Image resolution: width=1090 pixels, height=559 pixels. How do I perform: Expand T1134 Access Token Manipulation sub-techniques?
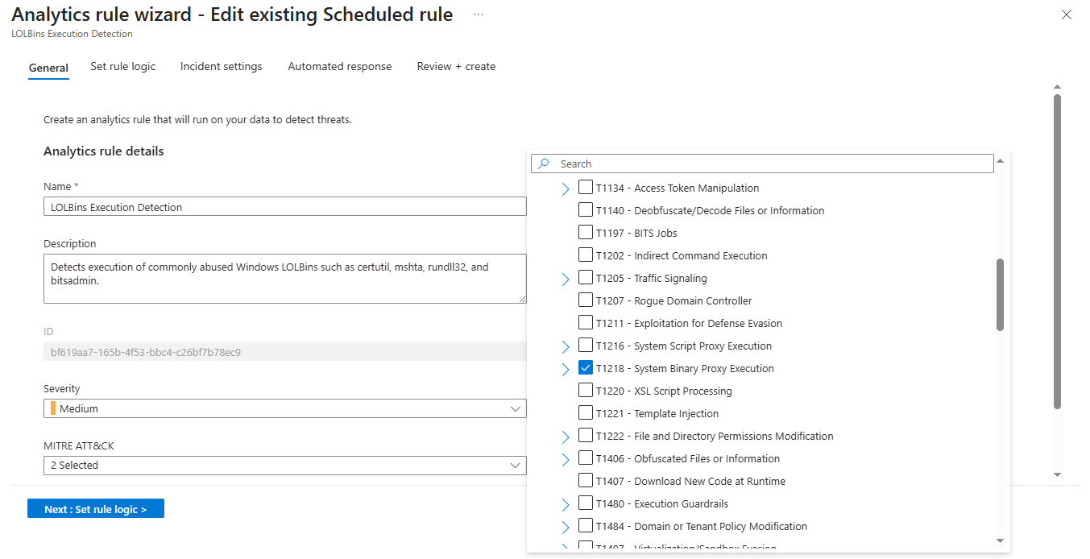click(x=566, y=188)
